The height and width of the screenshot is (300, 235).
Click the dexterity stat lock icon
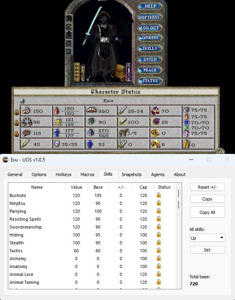[17, 123]
